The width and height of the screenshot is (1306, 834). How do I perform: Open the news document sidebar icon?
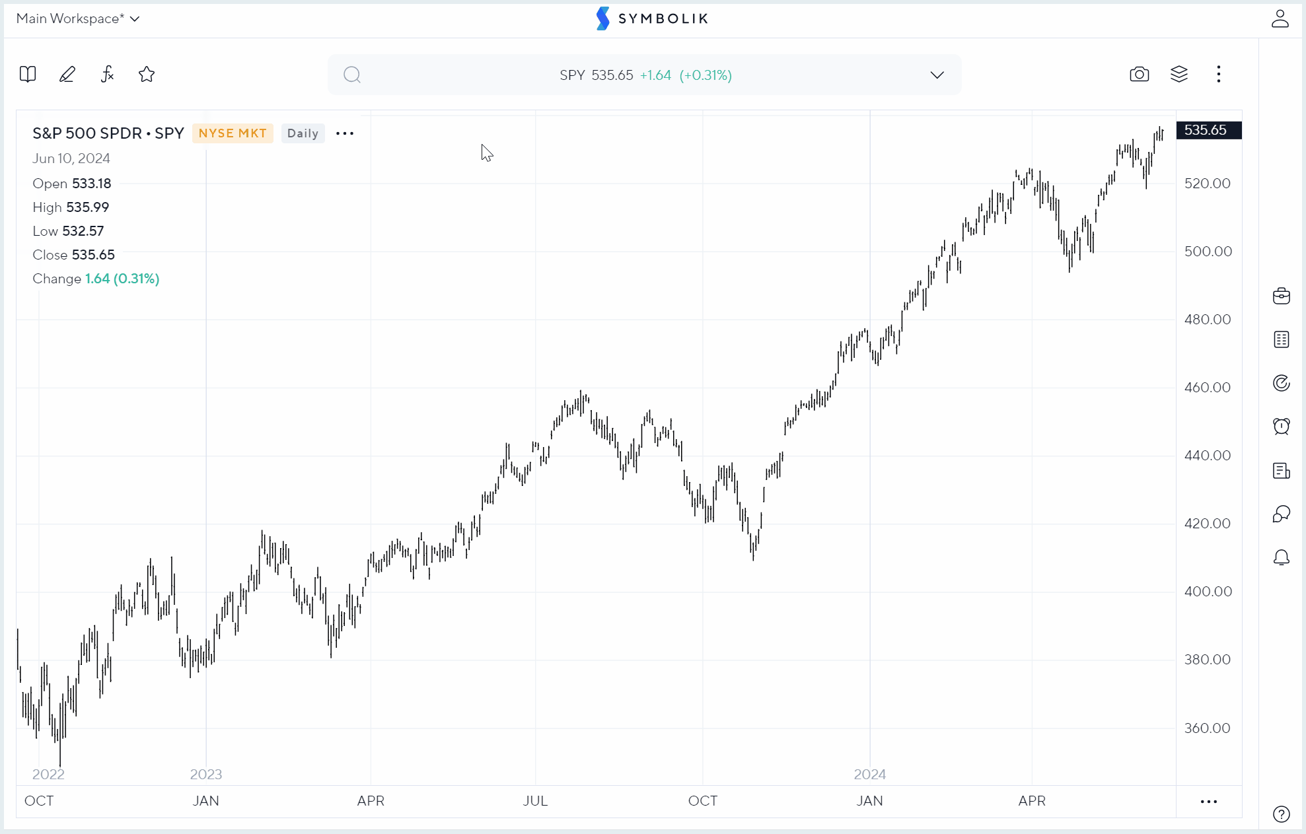point(1282,471)
